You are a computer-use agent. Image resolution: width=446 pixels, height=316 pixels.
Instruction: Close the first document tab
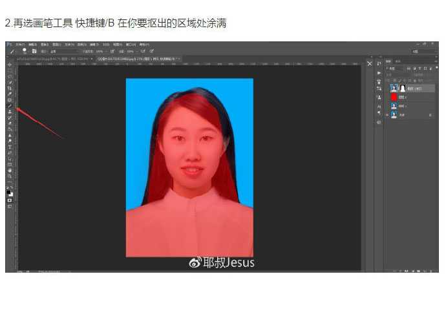click(x=92, y=59)
